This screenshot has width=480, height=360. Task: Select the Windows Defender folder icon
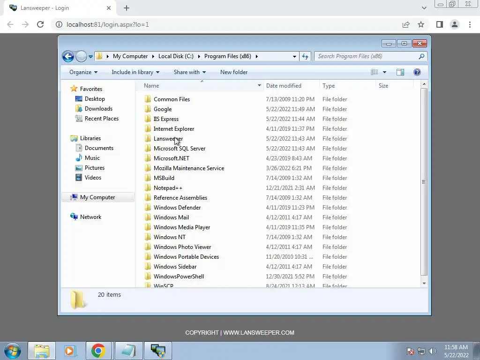point(148,208)
